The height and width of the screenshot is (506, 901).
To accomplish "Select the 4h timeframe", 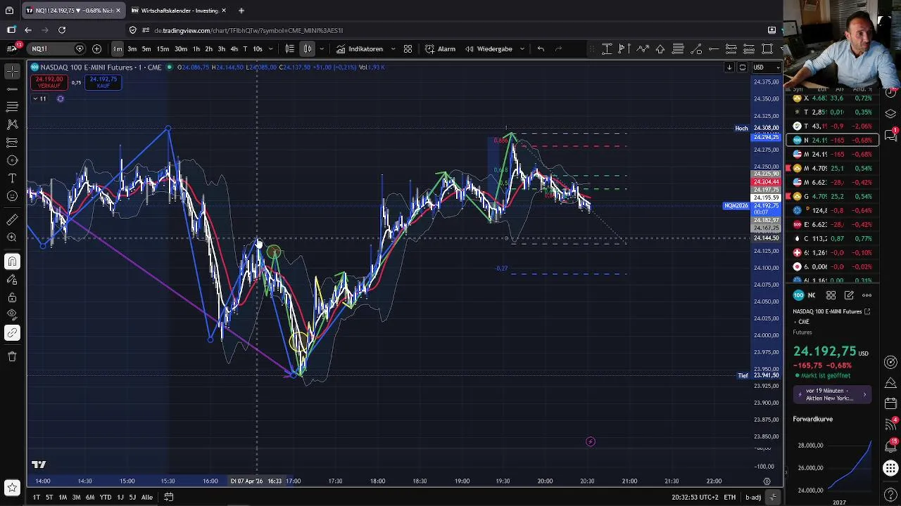I will [x=234, y=48].
